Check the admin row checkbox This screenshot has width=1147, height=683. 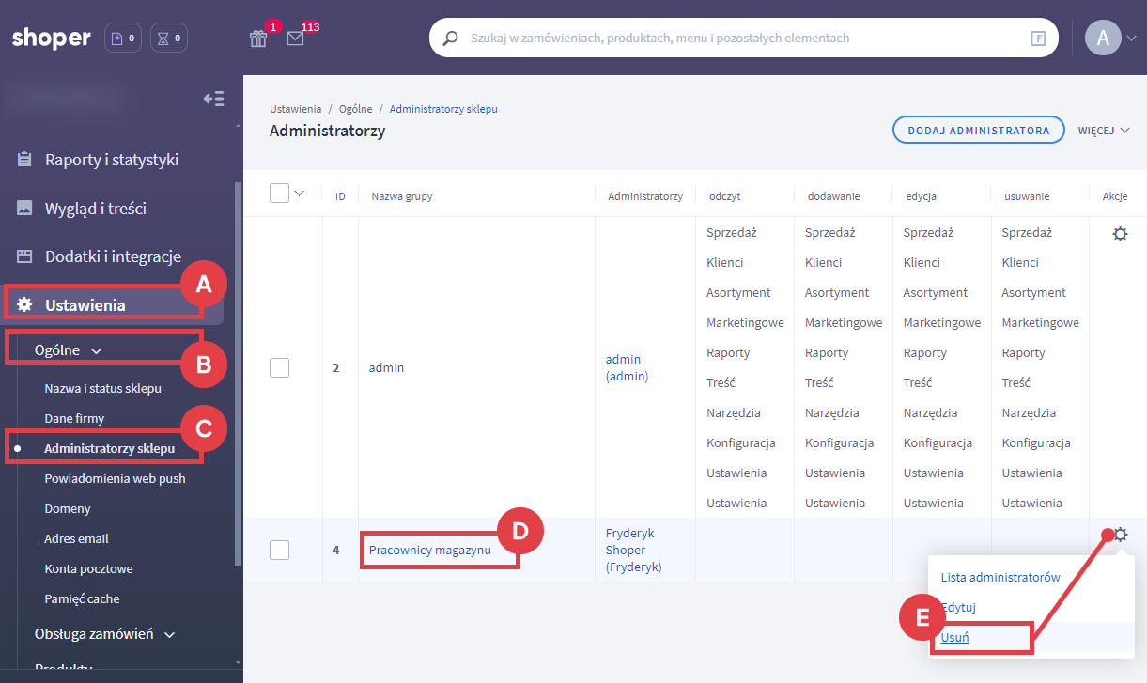(x=279, y=367)
